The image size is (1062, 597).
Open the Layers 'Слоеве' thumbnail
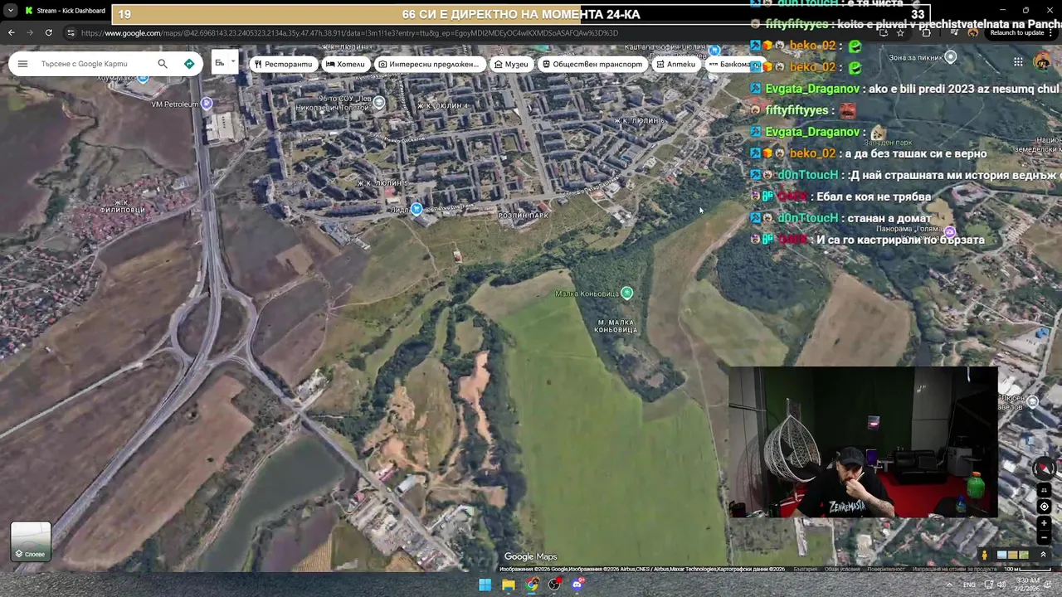tap(31, 541)
